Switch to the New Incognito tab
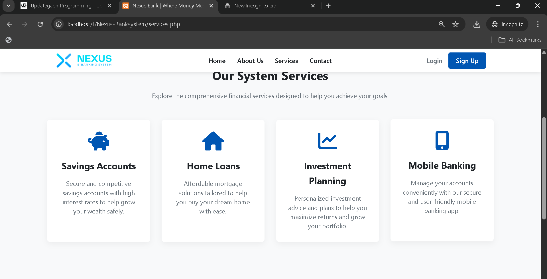547x279 pixels. coord(269,6)
